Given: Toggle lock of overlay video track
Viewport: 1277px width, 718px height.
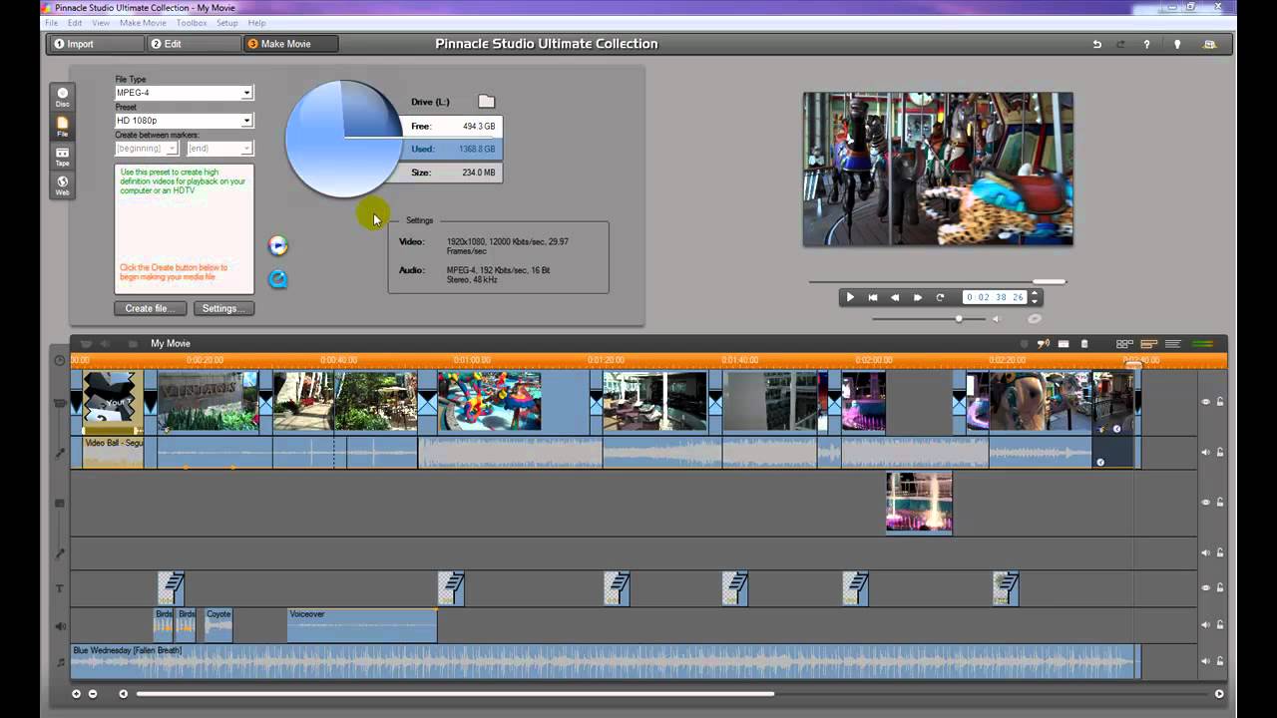Looking at the screenshot, I should click(1219, 503).
